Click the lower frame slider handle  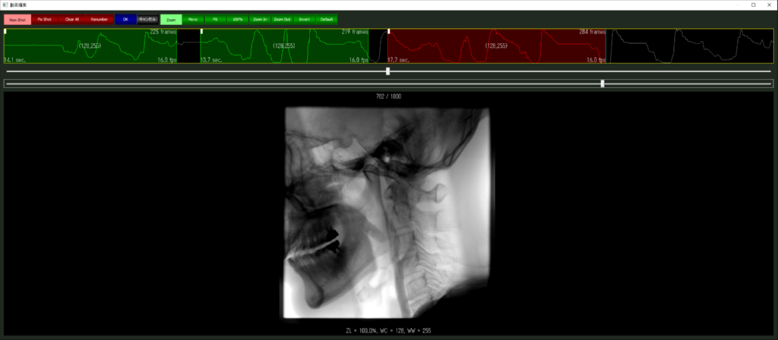[602, 83]
